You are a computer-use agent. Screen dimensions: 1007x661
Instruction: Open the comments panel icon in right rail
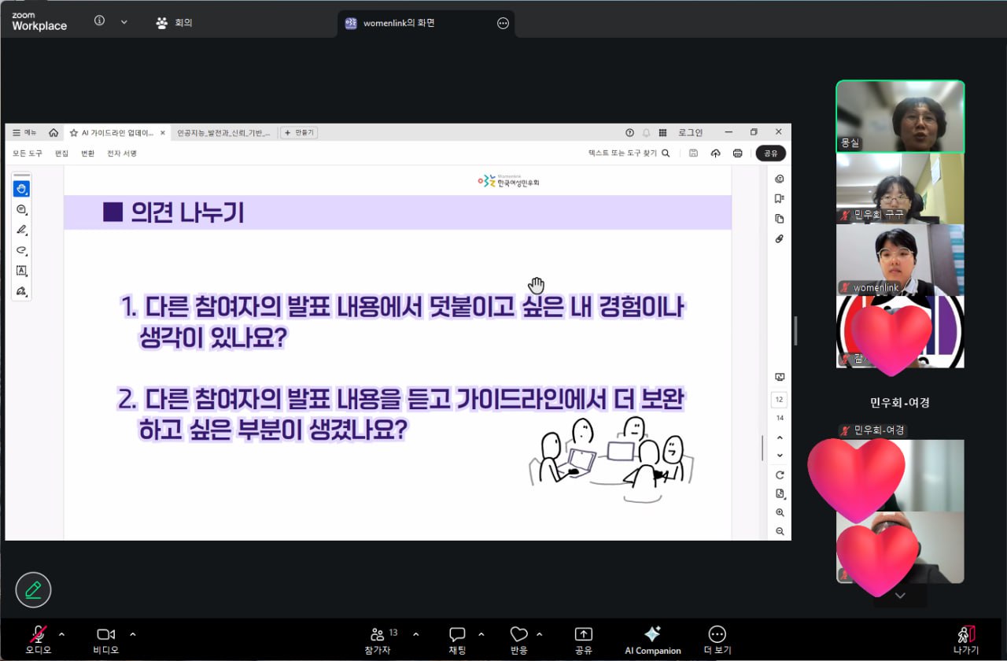780,179
